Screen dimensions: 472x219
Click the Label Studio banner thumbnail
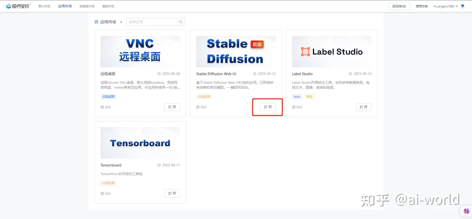332,51
